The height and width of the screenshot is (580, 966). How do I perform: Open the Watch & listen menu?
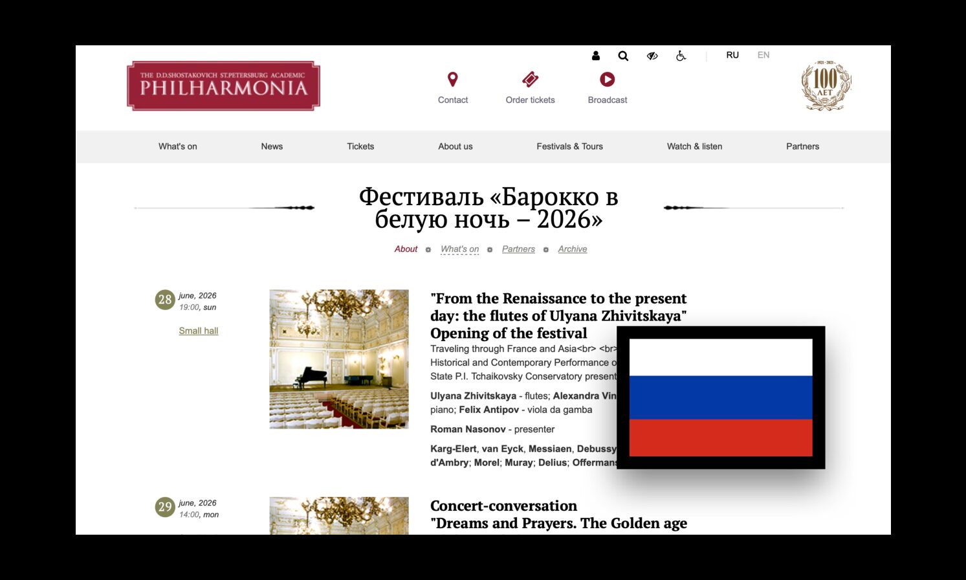coord(695,146)
